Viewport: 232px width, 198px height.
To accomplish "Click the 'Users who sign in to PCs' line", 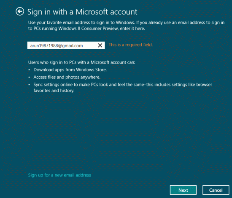I will tap(82, 62).
